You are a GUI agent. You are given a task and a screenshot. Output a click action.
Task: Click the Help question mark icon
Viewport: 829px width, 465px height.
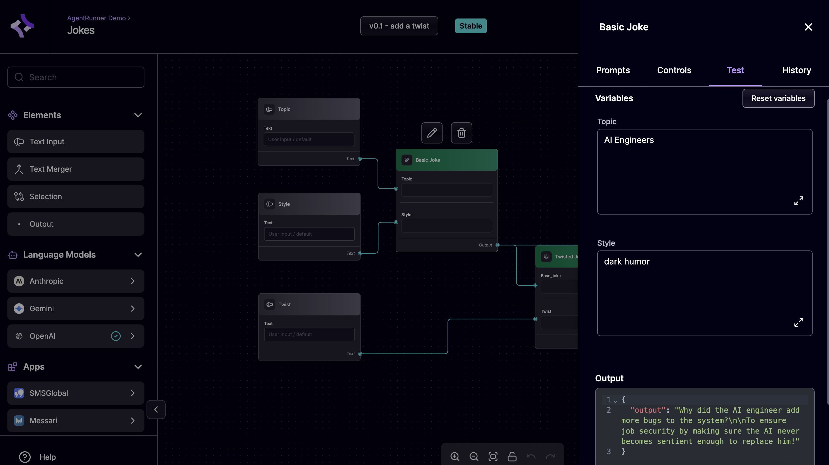point(25,457)
